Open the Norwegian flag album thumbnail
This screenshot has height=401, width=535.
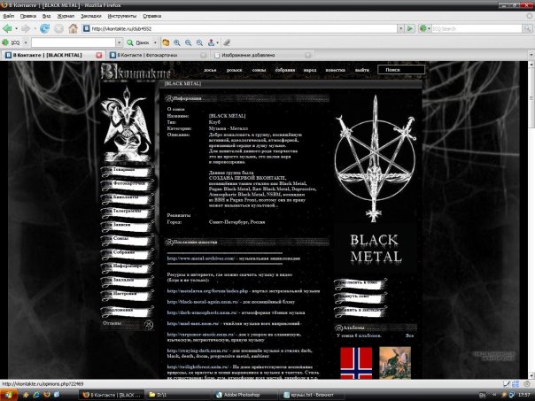(354, 362)
